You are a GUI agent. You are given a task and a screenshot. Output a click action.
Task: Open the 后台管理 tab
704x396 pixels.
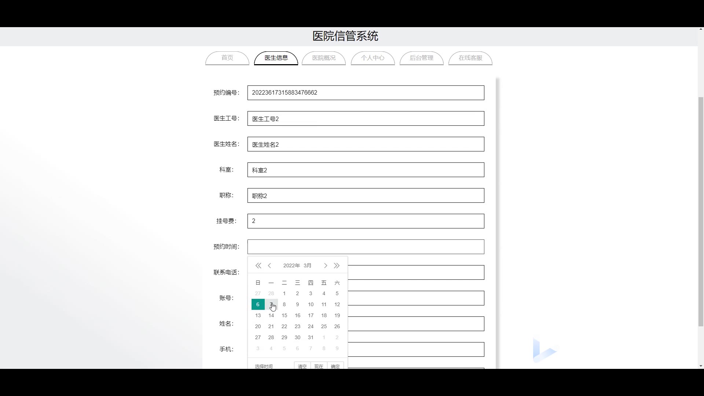click(421, 58)
